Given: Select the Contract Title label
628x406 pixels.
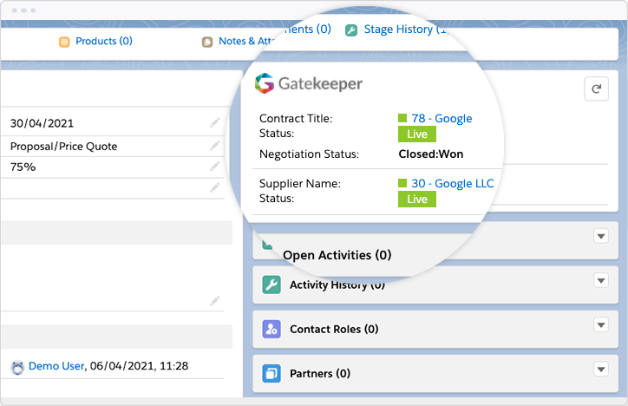Looking at the screenshot, I should (x=296, y=119).
